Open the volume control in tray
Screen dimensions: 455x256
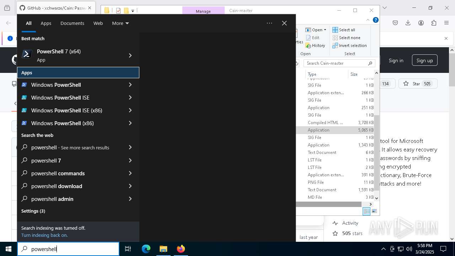point(409,249)
